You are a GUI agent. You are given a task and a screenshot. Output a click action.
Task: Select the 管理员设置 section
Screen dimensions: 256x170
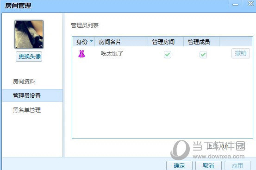pos(32,95)
